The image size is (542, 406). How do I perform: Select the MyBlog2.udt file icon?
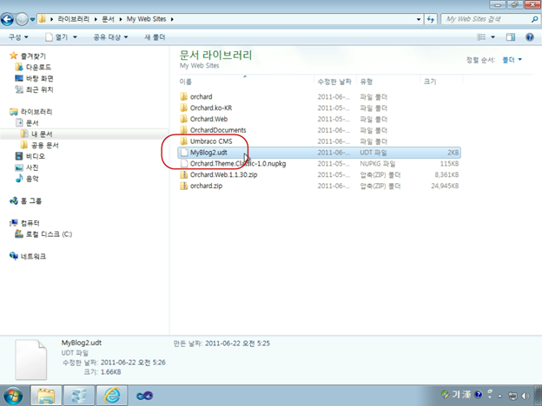[184, 153]
